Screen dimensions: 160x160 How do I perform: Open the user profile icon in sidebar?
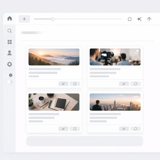click(x=10, y=53)
